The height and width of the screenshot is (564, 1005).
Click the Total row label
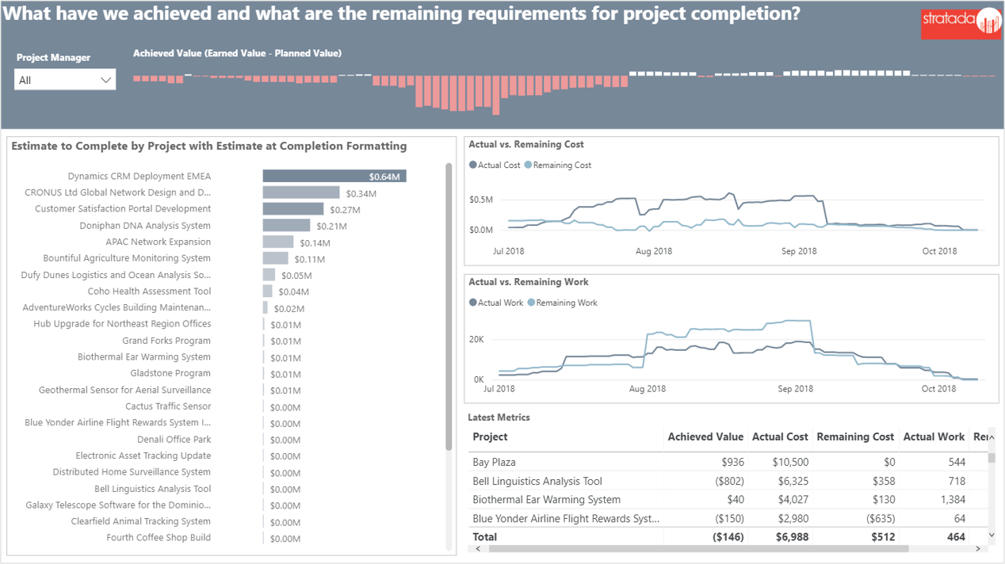pyautogui.click(x=485, y=537)
